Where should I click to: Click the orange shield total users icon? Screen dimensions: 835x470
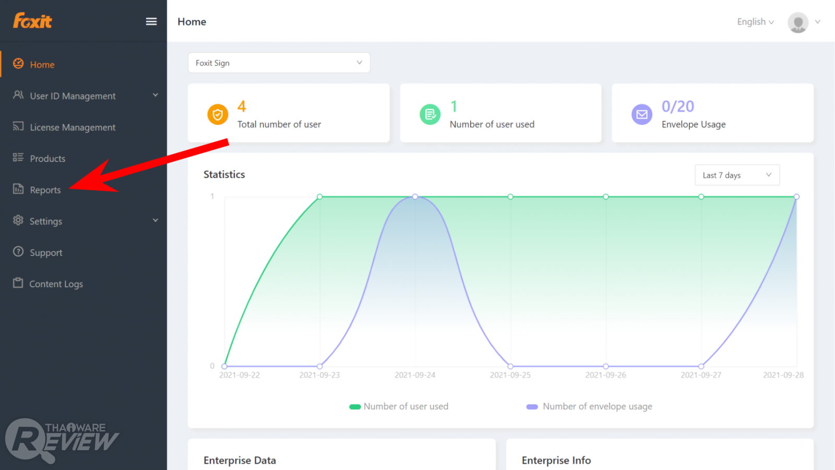click(x=218, y=114)
